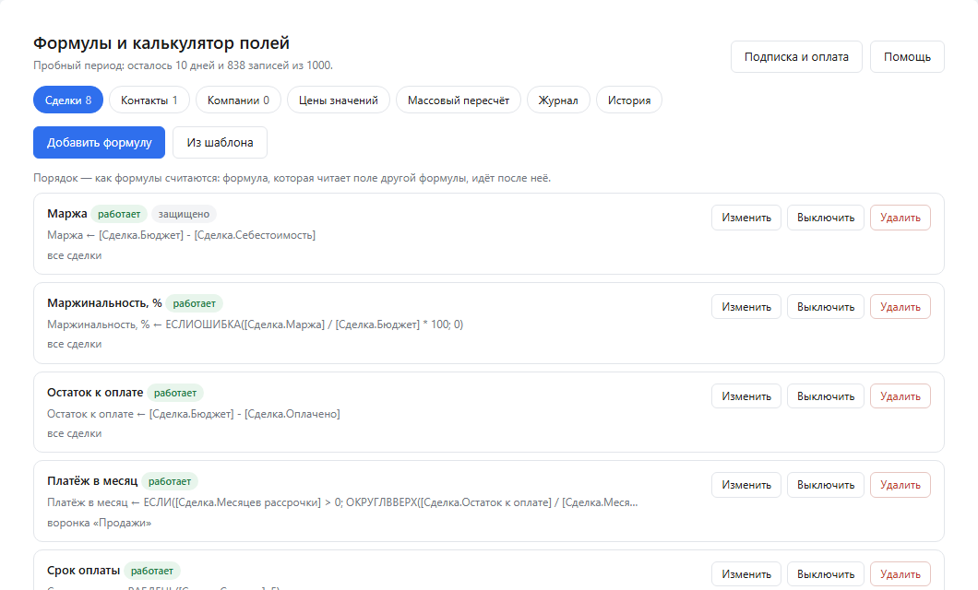Turn off Маржинальность, % via Выключить
The height and width of the screenshot is (590, 978).
coord(826,307)
